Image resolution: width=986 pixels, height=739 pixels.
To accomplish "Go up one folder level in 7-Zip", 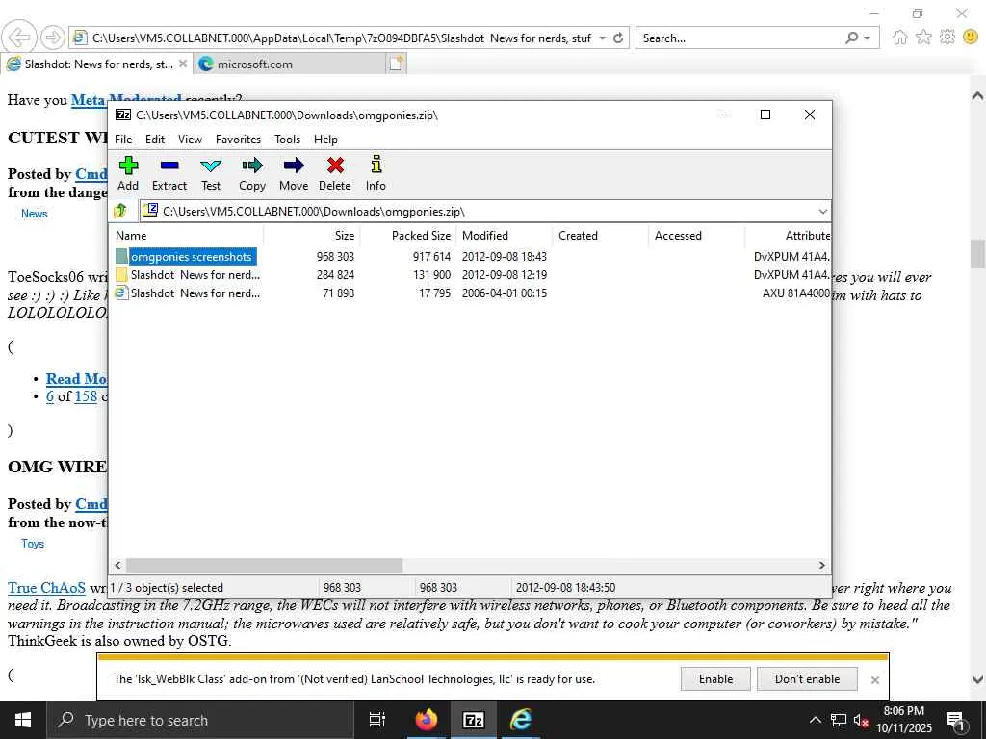I will pos(120,211).
